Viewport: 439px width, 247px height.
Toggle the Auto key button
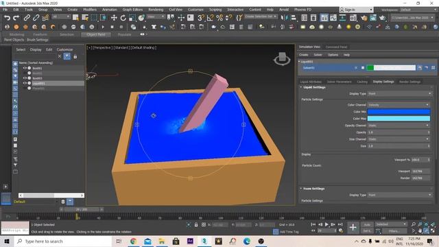[x=367, y=224]
